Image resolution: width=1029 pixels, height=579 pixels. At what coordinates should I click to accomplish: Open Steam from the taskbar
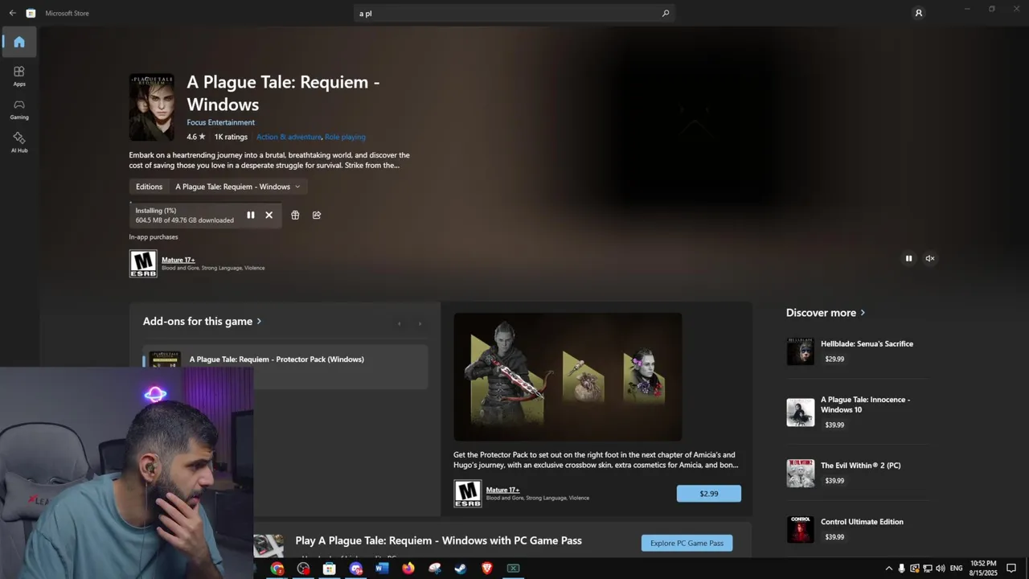point(461,569)
